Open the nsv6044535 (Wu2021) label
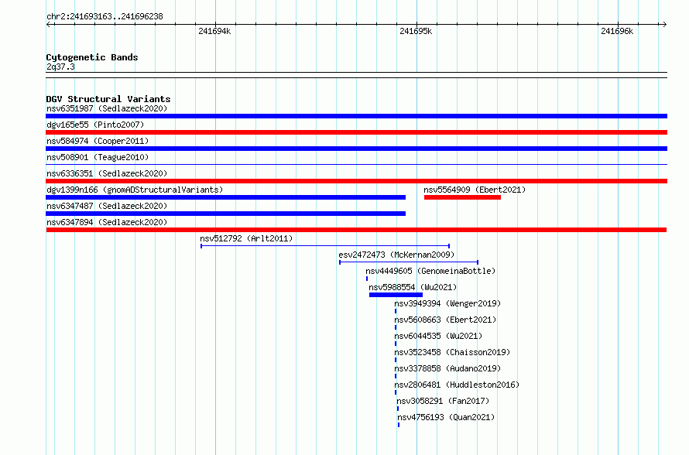This screenshot has height=455, width=689. click(x=438, y=336)
